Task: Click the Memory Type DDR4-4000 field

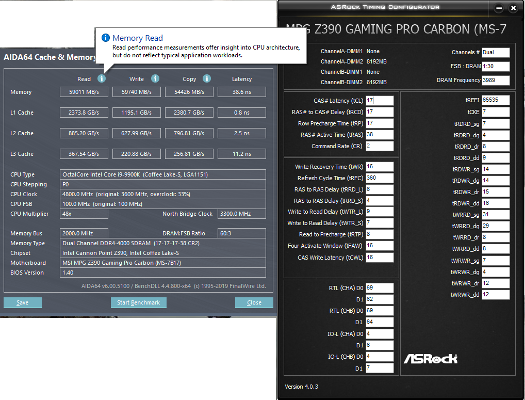Action: [163, 243]
